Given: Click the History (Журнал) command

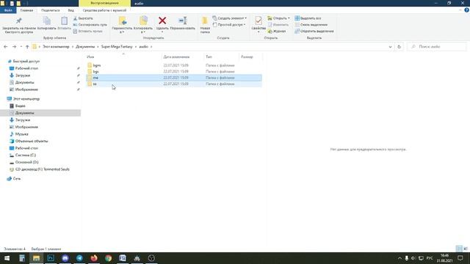Looking at the screenshot, I should [277, 31].
